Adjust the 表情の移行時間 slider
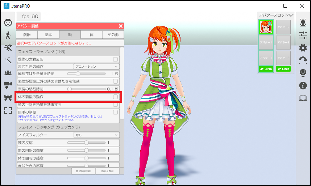The image size is (311, 186). (x=86, y=89)
